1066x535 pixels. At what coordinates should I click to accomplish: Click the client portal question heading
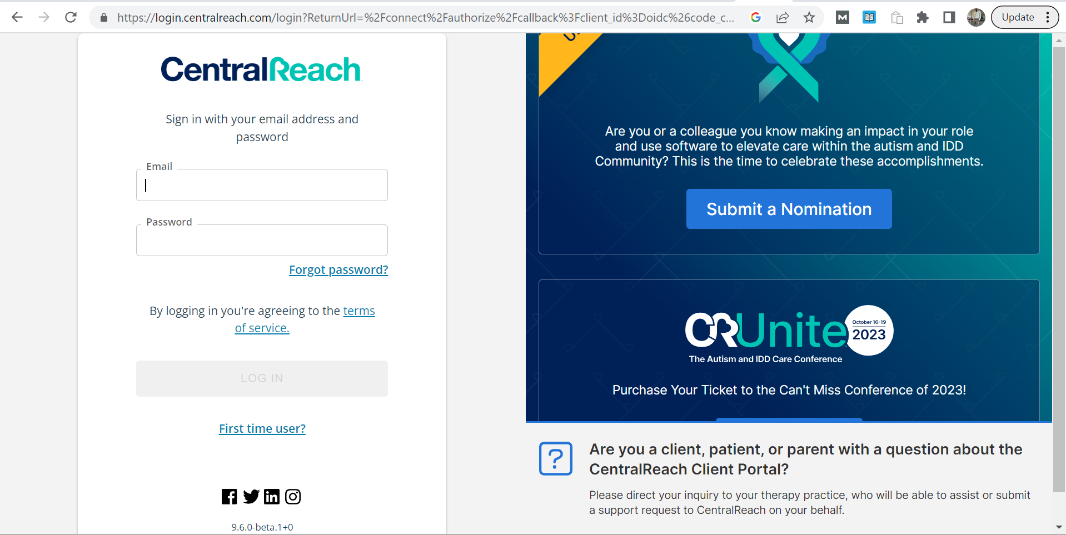point(806,459)
